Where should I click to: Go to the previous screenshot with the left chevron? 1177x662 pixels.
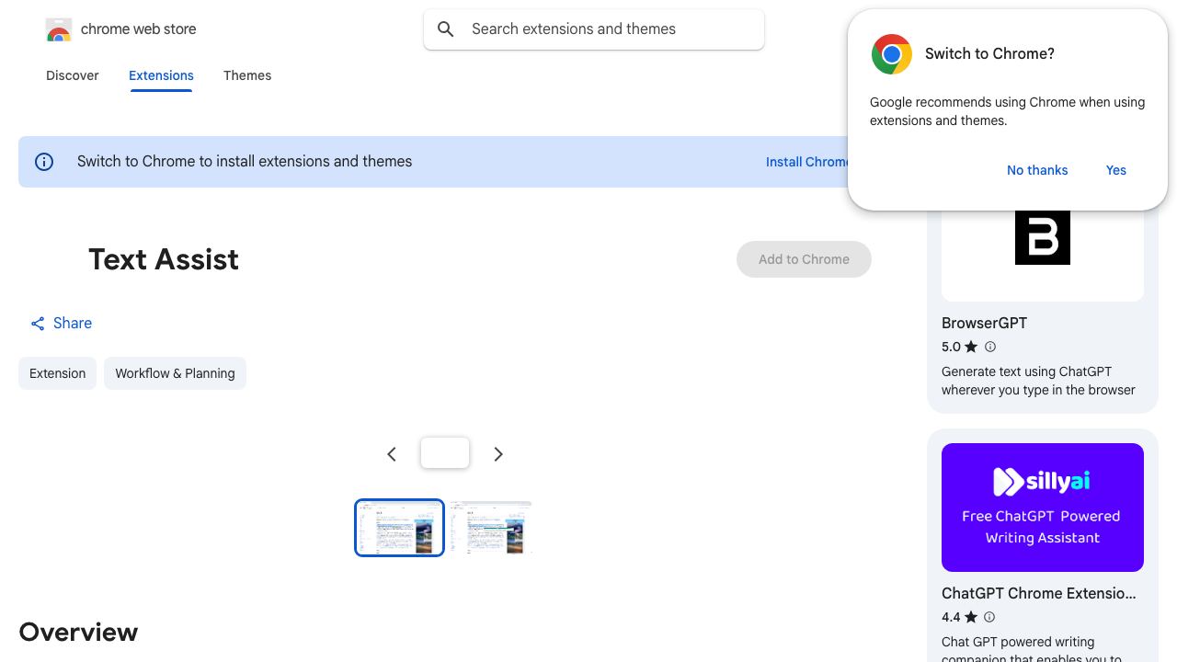pos(392,454)
